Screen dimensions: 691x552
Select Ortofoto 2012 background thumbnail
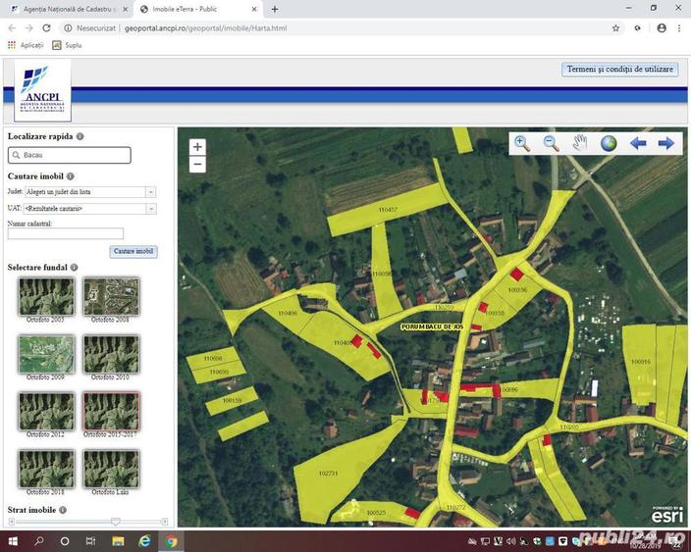click(46, 412)
